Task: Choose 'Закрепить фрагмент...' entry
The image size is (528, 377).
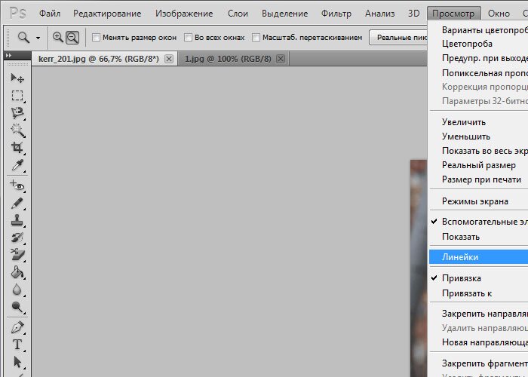Action: click(x=478, y=363)
